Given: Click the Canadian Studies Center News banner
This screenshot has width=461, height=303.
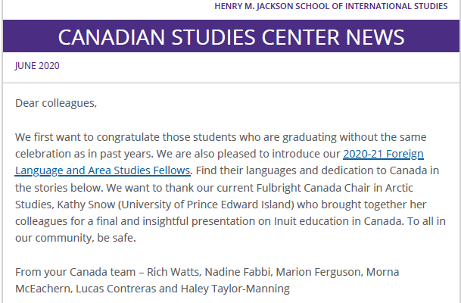Looking at the screenshot, I should pyautogui.click(x=231, y=36).
